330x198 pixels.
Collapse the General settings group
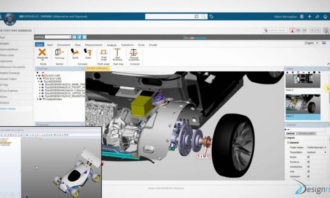pos(288,143)
